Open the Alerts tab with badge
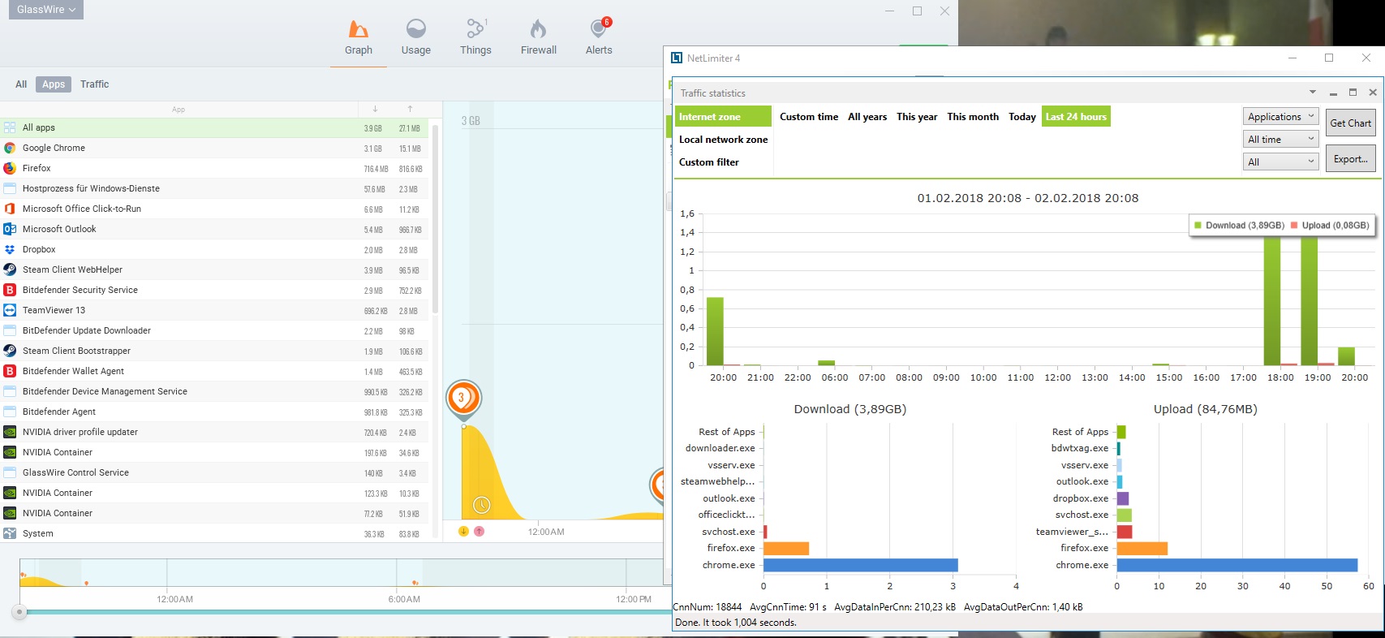Screen dimensions: 1385x638 click(x=599, y=38)
